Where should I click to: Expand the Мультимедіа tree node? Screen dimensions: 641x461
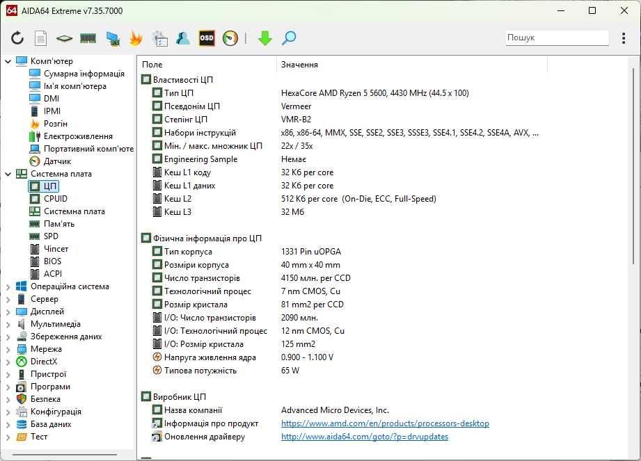[8, 324]
